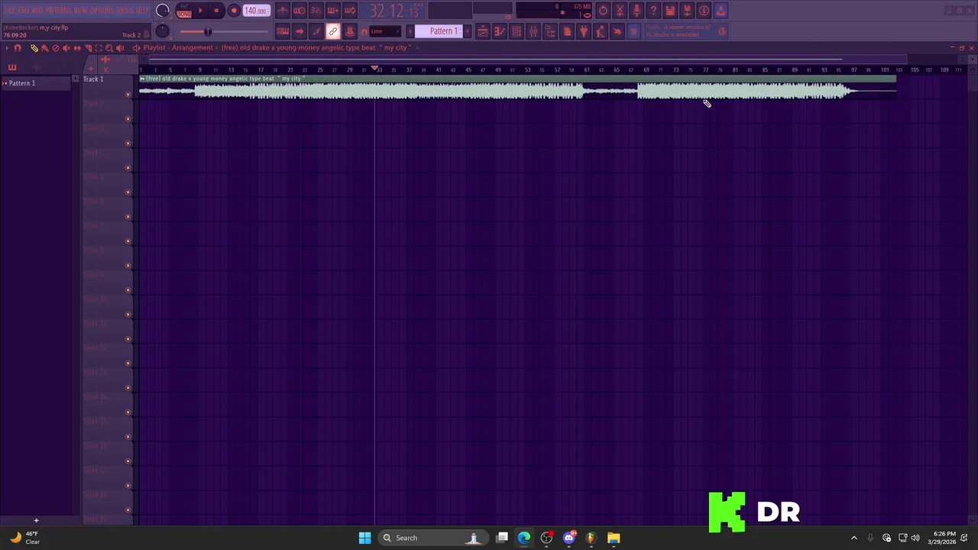Select the playlist Paint brush tool
The image size is (978, 550).
[x=45, y=47]
